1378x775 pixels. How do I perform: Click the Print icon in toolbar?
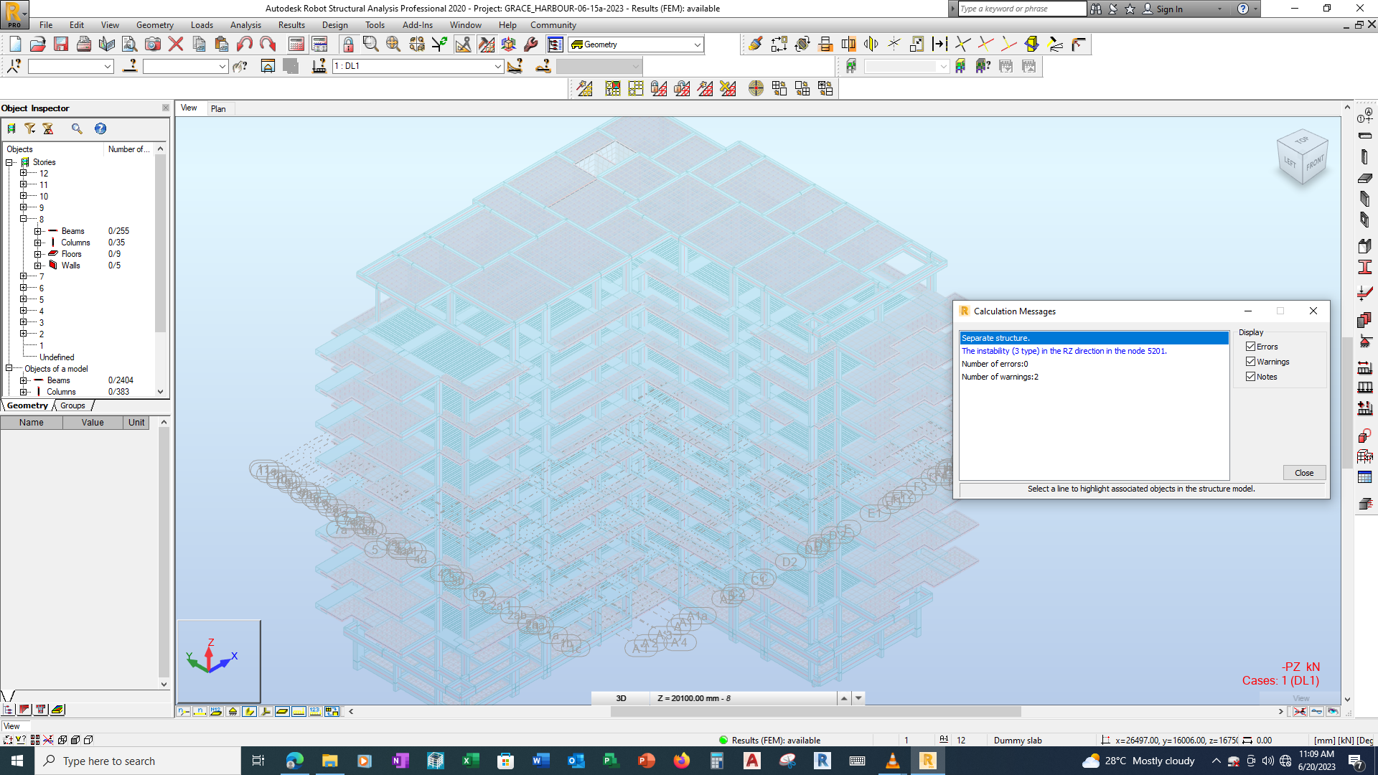pos(84,44)
